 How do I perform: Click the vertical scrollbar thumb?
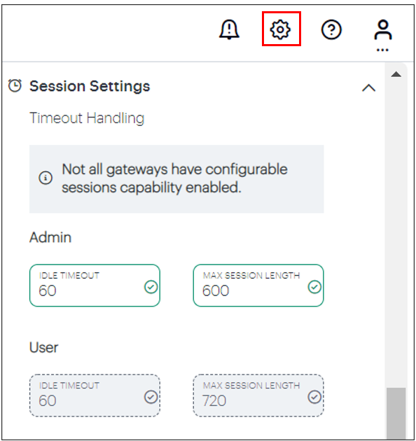[396, 414]
